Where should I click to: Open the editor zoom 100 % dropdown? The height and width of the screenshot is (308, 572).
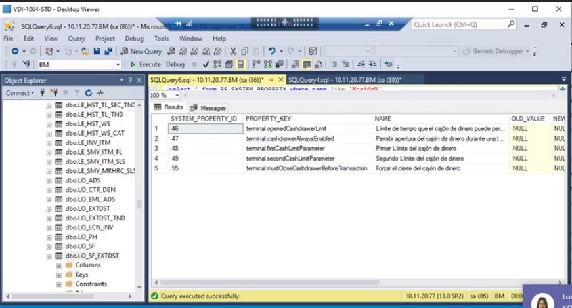coord(177,96)
